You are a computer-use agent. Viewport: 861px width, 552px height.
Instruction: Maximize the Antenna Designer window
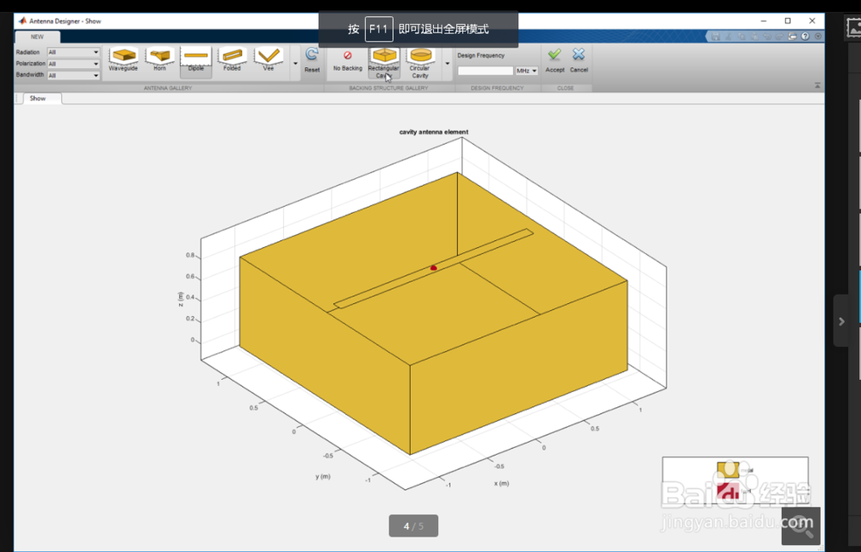788,21
